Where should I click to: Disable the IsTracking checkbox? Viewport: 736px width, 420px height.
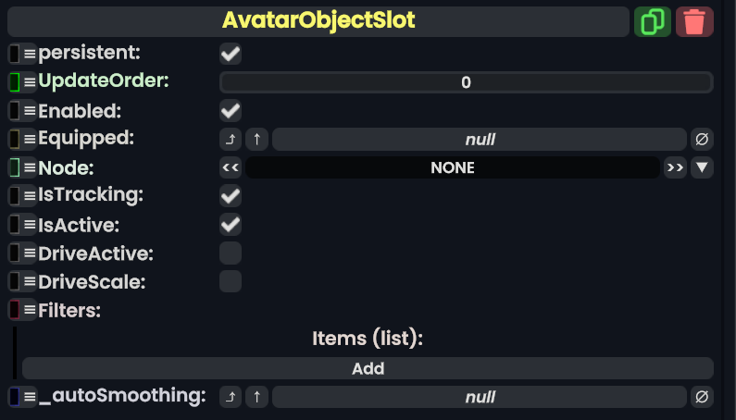tap(231, 195)
